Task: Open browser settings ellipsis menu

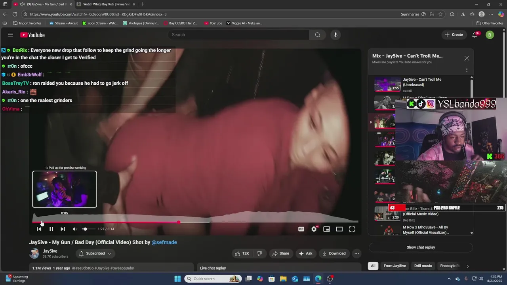Action: pos(491,14)
